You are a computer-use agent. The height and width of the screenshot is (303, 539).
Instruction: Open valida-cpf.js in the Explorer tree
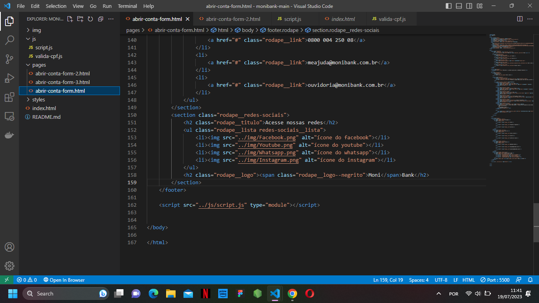69,56
